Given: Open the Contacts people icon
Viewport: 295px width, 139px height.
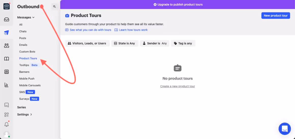Looking at the screenshot, I should point(7,46).
